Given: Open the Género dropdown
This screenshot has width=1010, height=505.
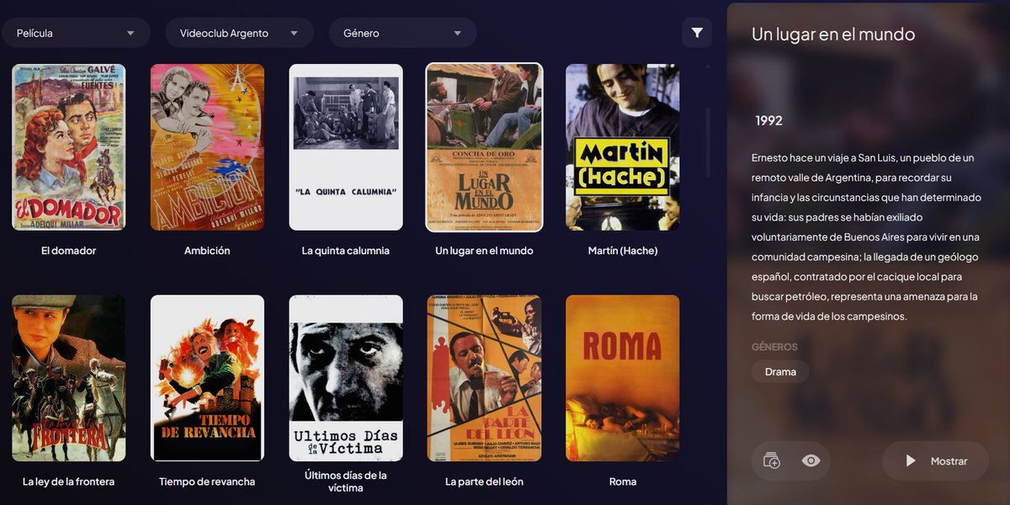Looking at the screenshot, I should point(402,33).
